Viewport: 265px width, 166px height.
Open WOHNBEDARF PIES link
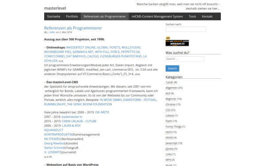pyautogui.click(x=57, y=52)
